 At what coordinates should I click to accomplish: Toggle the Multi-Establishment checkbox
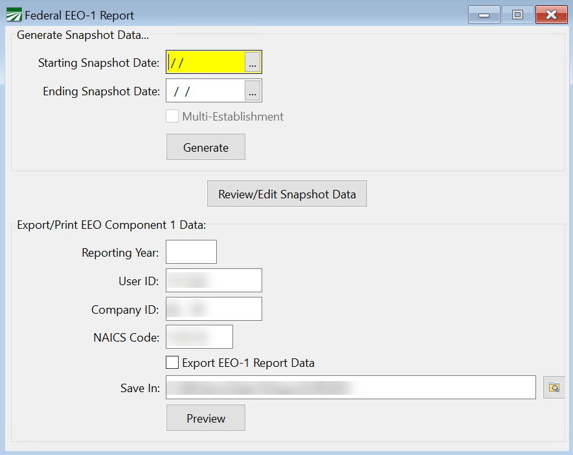[172, 117]
